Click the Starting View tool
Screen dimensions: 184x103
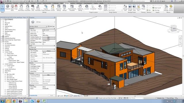tap(138, 8)
